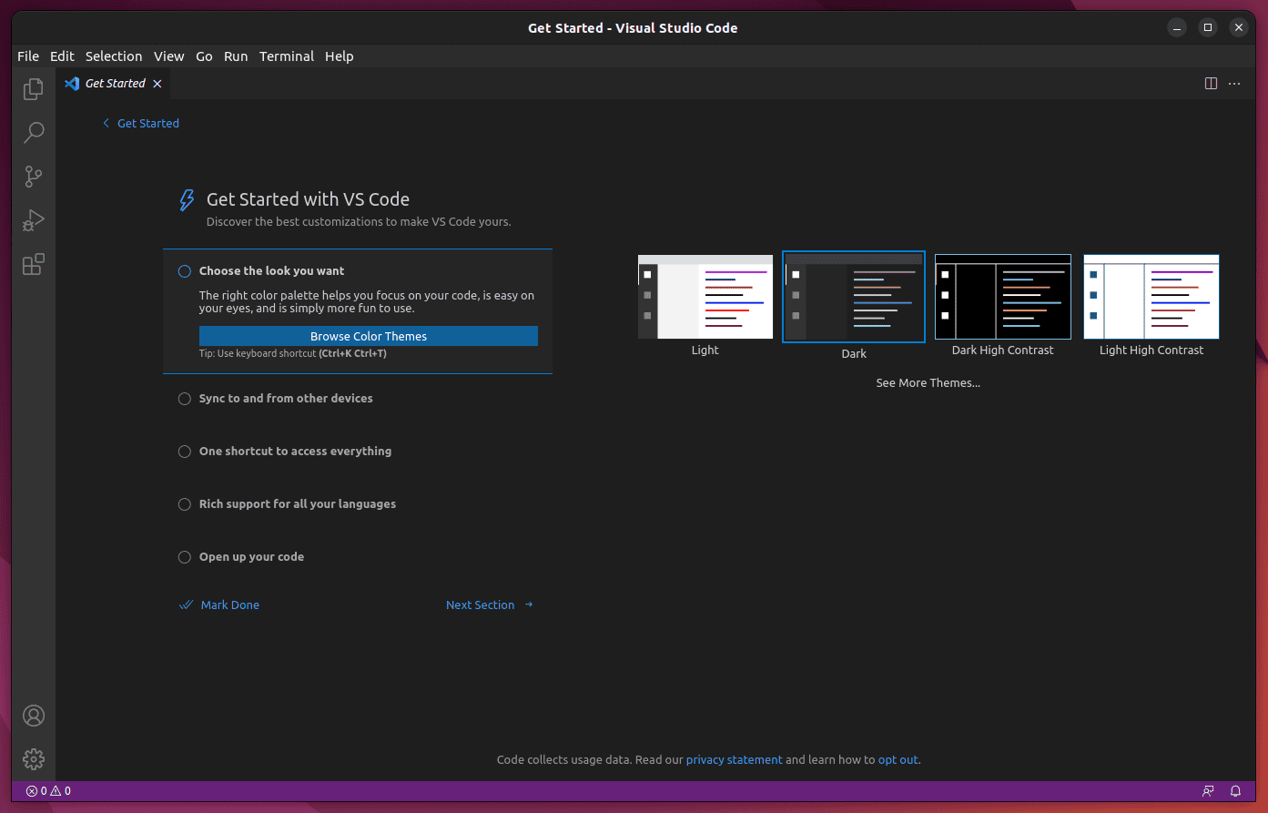This screenshot has height=813, width=1268.
Task: Open the editor more actions menu
Action: click(x=1234, y=83)
